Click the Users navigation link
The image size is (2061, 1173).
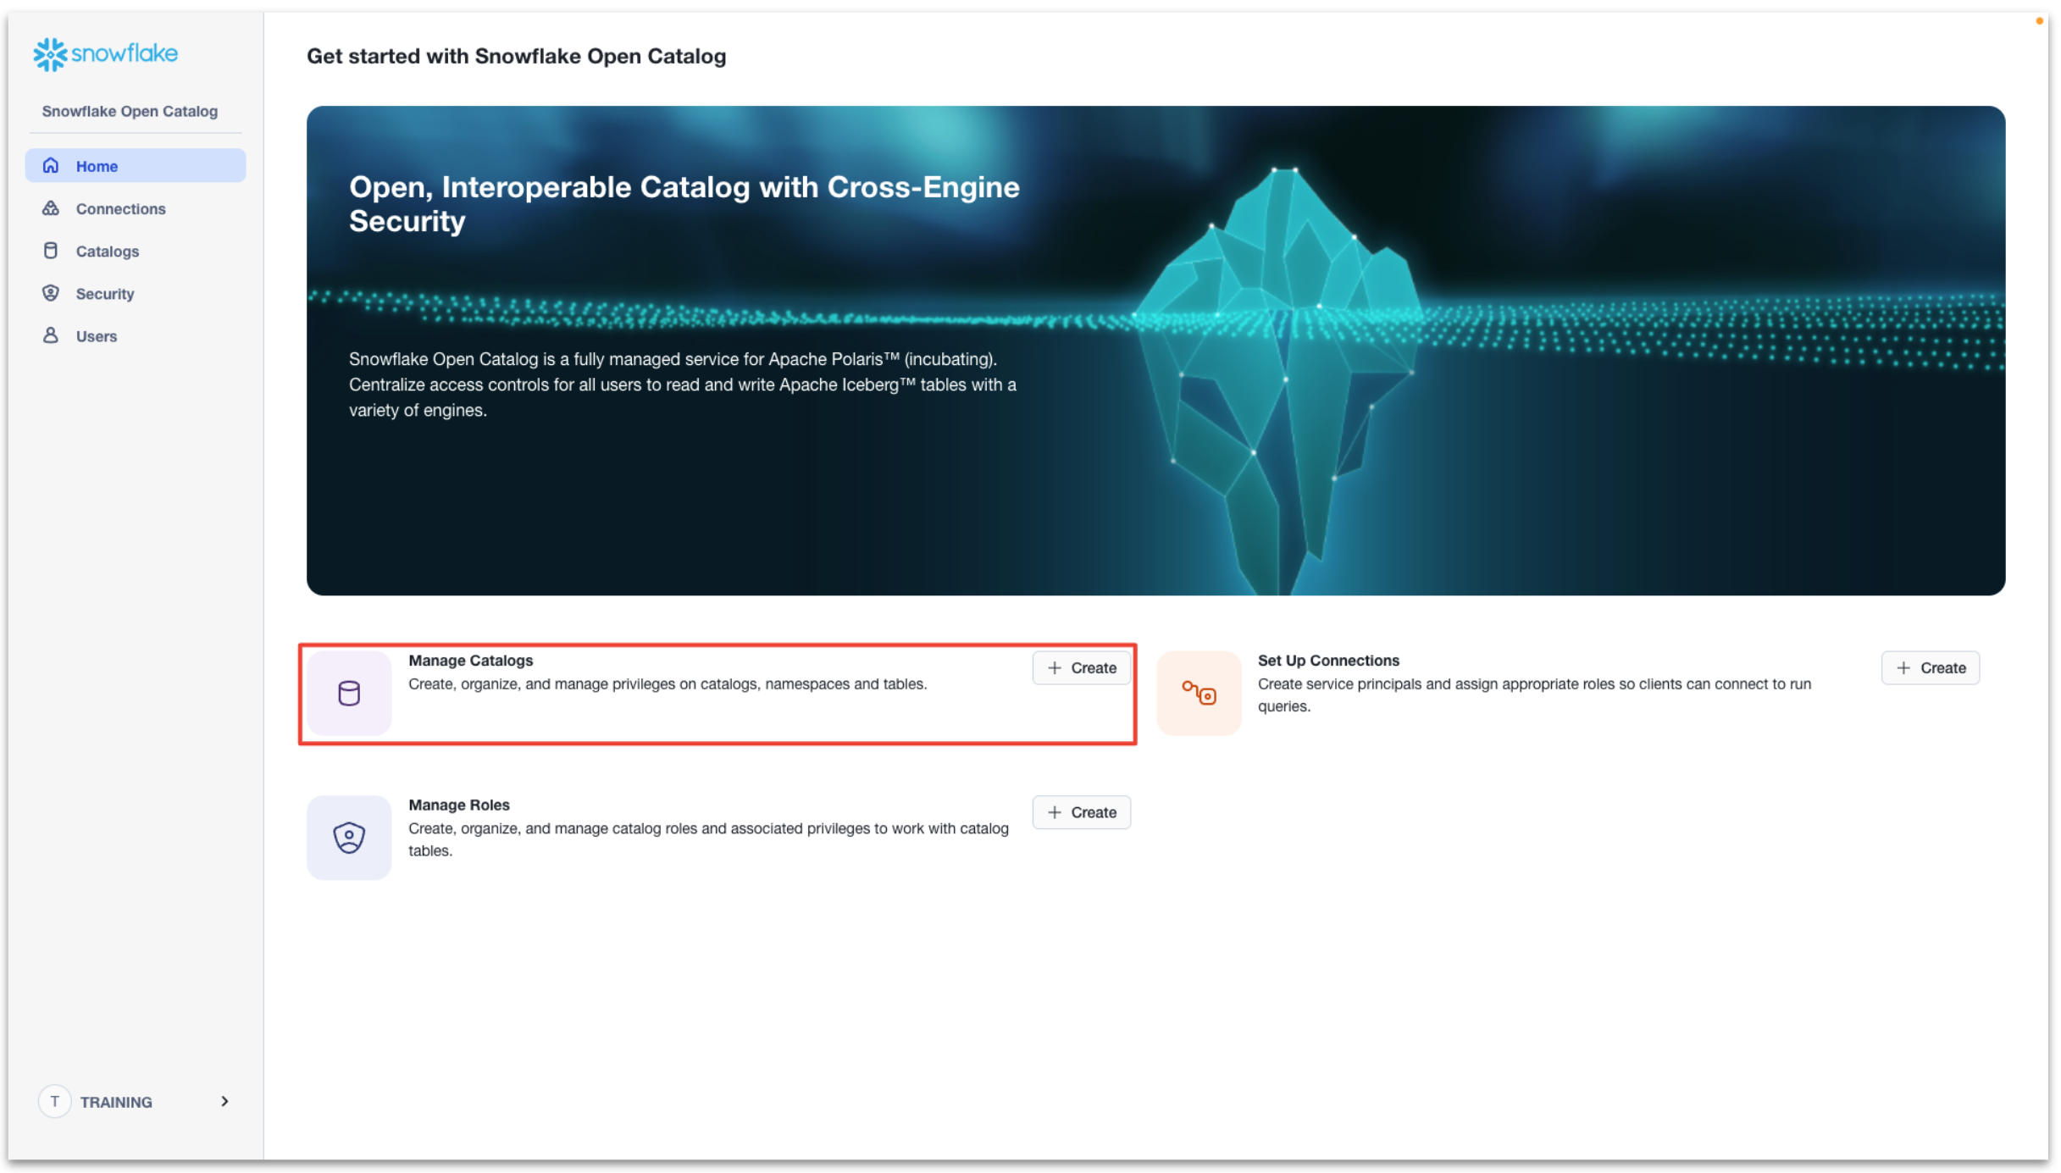click(97, 335)
